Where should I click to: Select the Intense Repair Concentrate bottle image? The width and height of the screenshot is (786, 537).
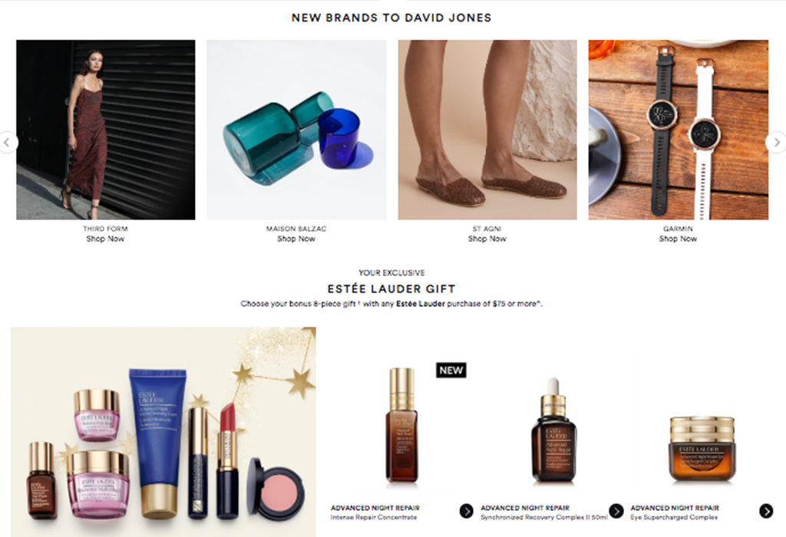pyautogui.click(x=402, y=425)
